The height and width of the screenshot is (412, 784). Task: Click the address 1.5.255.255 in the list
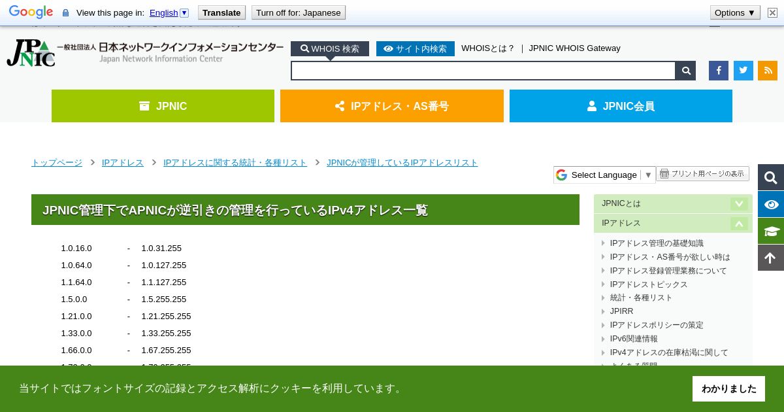click(x=164, y=300)
